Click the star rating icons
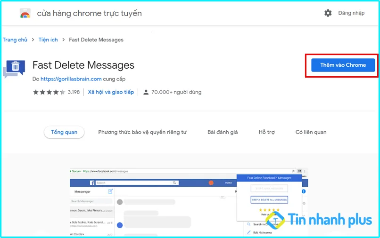 [49, 92]
